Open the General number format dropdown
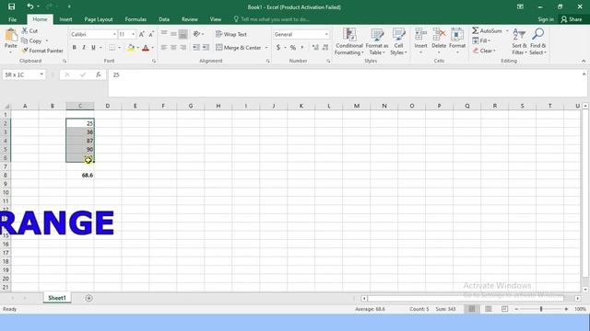This screenshot has height=331, width=590. [326, 34]
